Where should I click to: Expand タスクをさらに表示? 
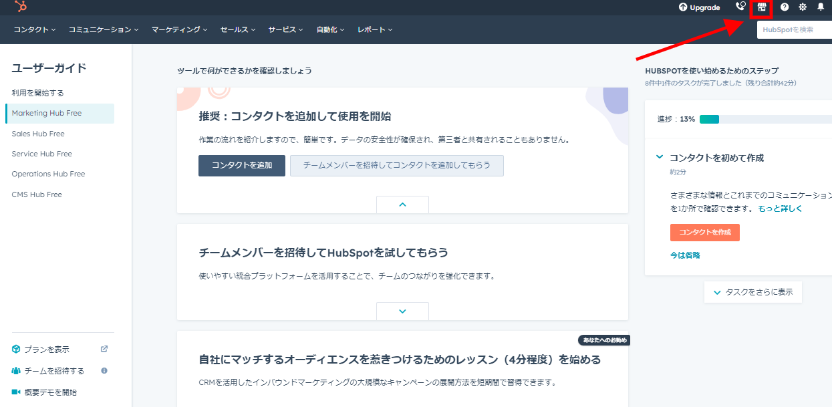tap(753, 292)
